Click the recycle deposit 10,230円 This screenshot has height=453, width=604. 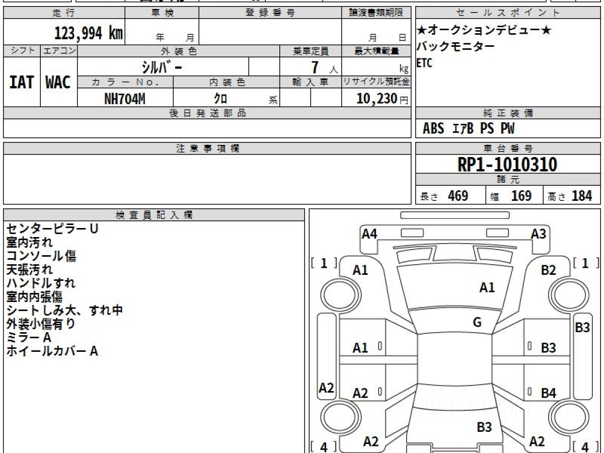point(382,99)
